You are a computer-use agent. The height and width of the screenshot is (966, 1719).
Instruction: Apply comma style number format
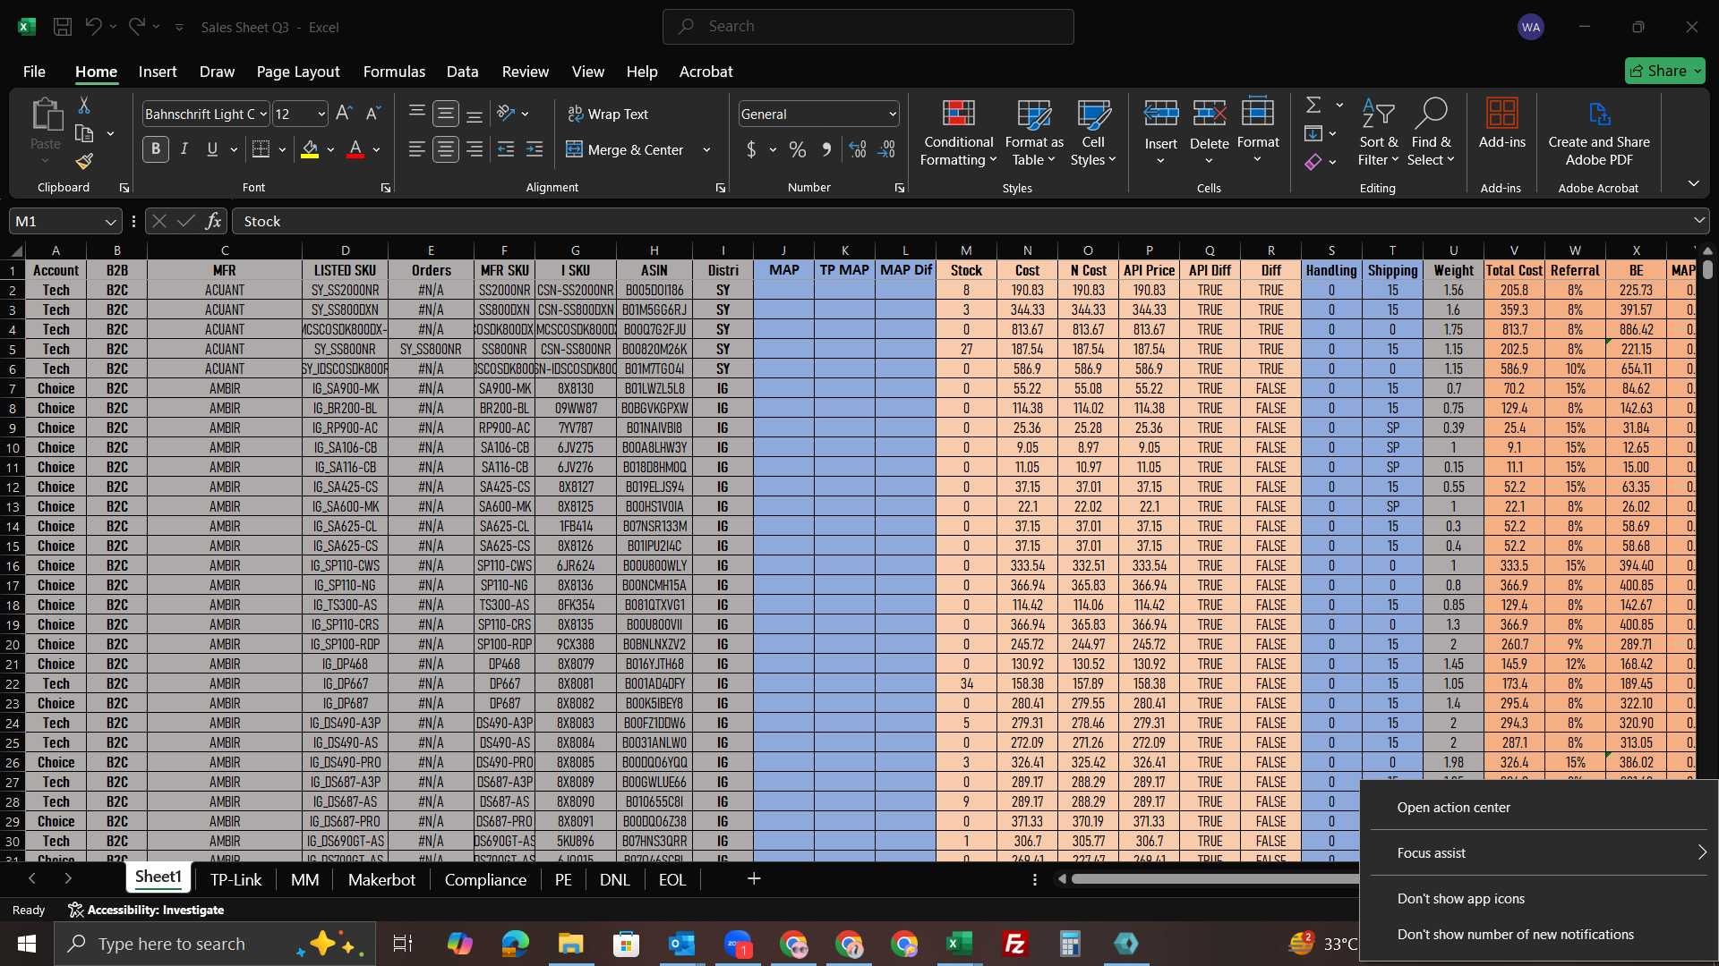click(x=826, y=149)
